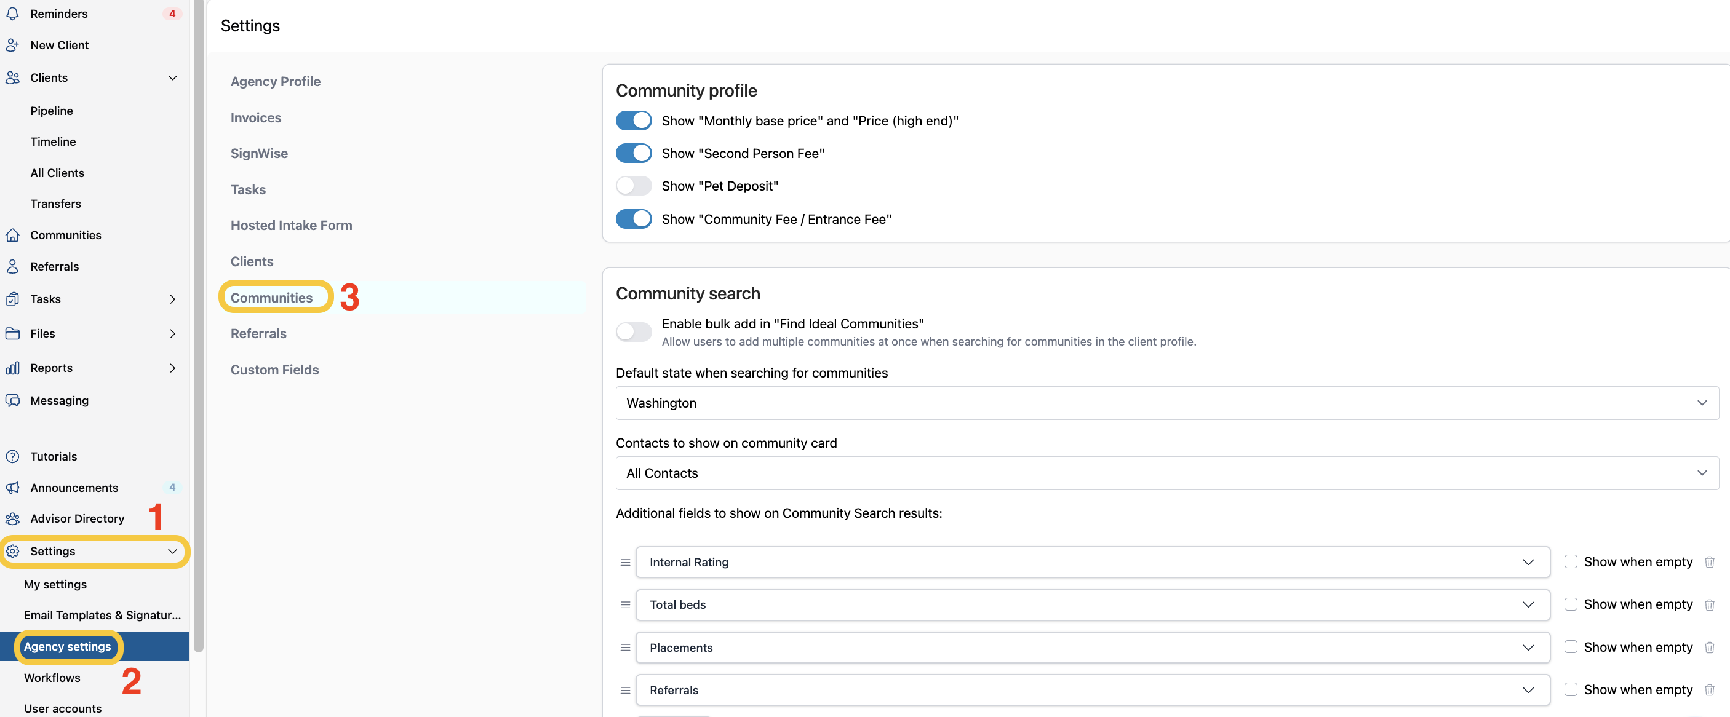Switch to the Hosted Intake Form tab
Viewport: 1730px width, 717px height.
(x=291, y=226)
